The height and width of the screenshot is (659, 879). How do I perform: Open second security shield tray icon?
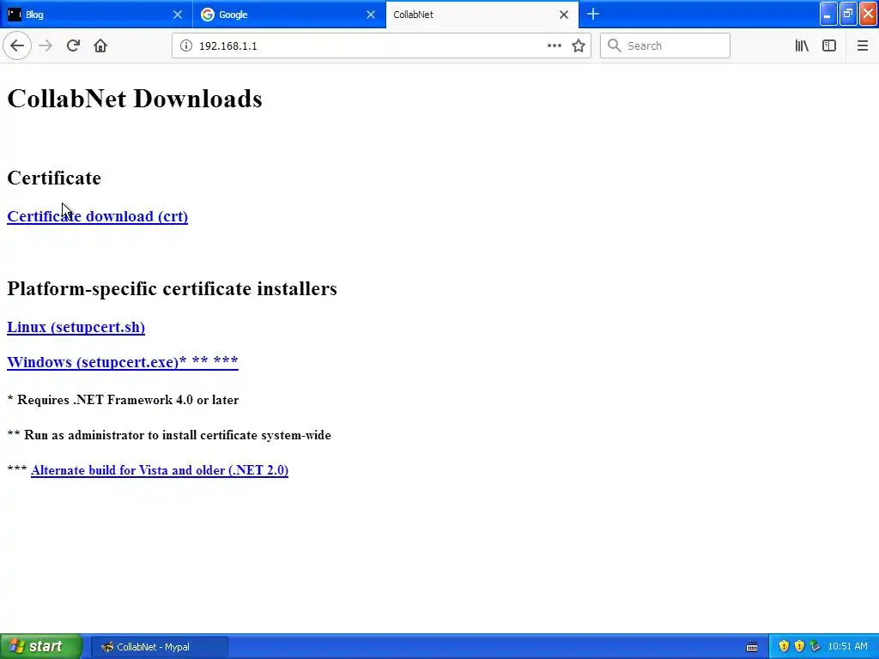coord(799,647)
